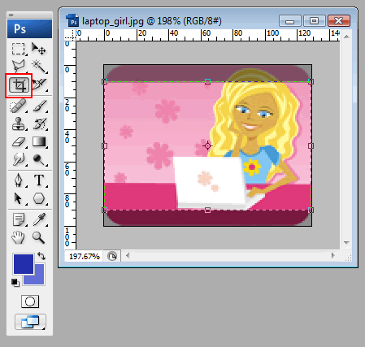The width and height of the screenshot is (365, 347).
Task: Click the crop center point crosshair
Action: coord(207,145)
